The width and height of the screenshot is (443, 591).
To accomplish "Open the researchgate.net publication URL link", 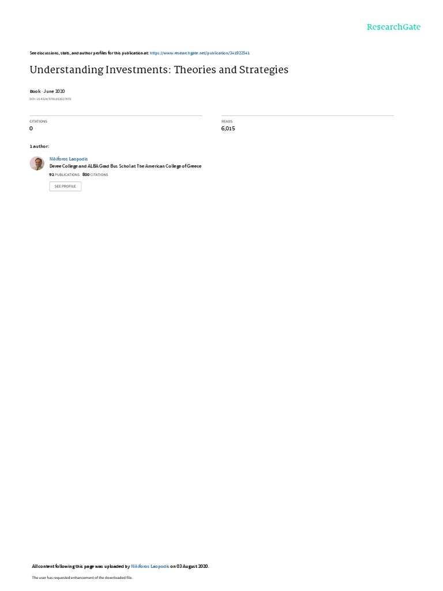I will pyautogui.click(x=200, y=53).
